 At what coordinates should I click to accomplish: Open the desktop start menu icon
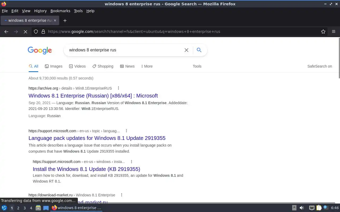(4, 208)
